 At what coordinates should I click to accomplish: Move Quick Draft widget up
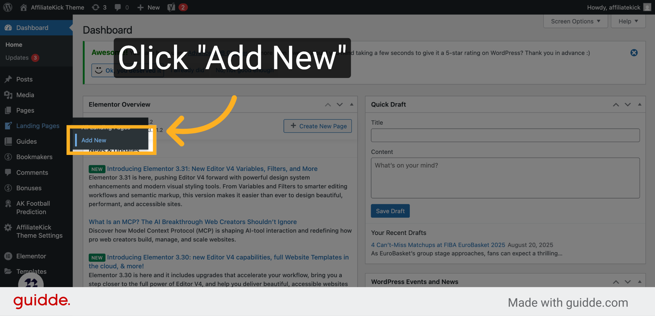[x=616, y=105]
